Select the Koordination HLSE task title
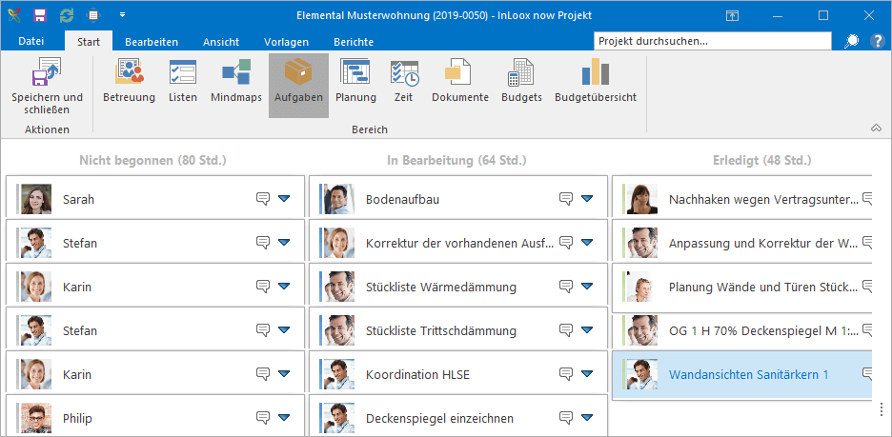The image size is (892, 437). click(x=418, y=374)
